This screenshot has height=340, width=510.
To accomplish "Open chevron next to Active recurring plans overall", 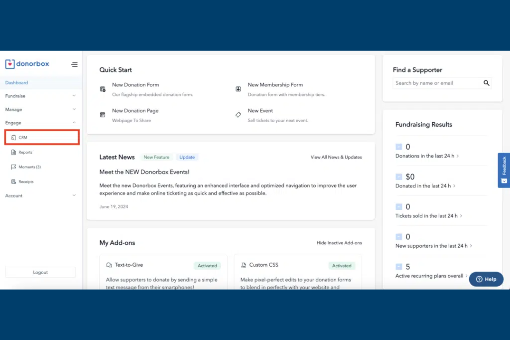I will pyautogui.click(x=467, y=276).
